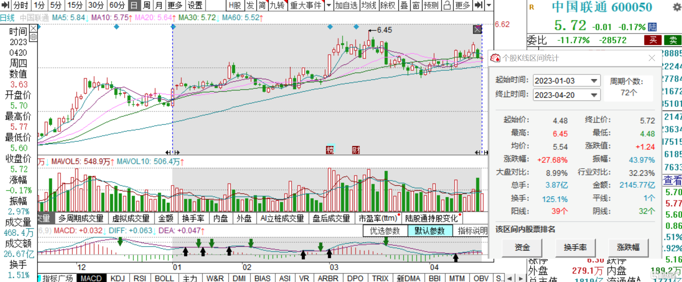Close the left data info panel
682x282 pixels.
pos(34,28)
